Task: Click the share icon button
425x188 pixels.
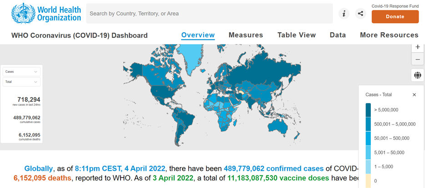Action: (360, 14)
